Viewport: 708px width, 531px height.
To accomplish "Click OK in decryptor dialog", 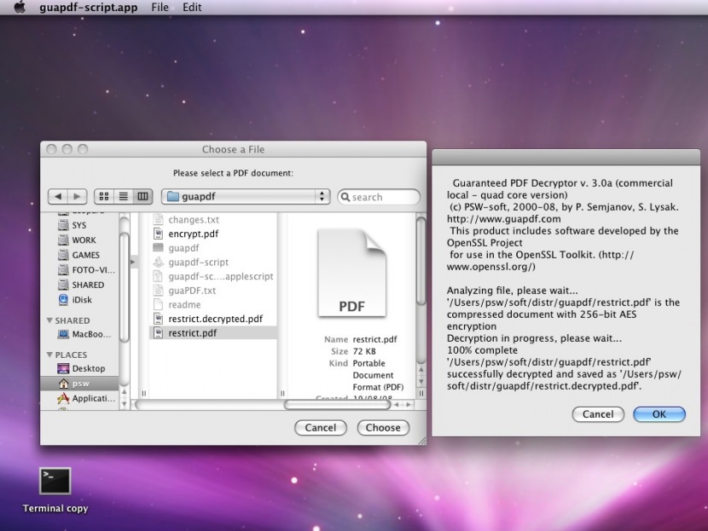I will (x=659, y=414).
